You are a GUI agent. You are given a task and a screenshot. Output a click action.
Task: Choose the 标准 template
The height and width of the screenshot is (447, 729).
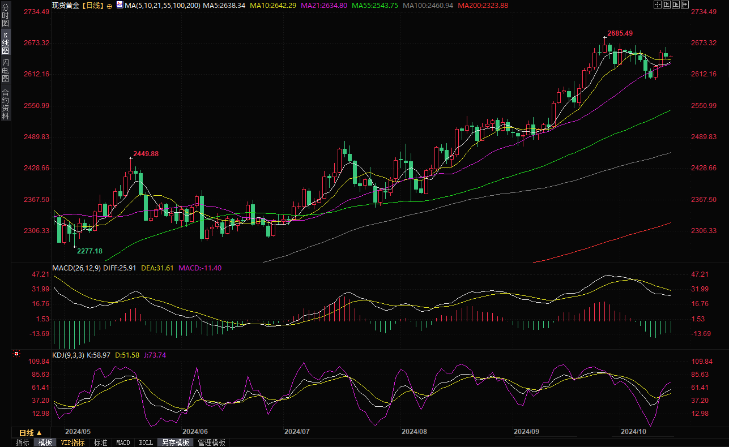100,442
